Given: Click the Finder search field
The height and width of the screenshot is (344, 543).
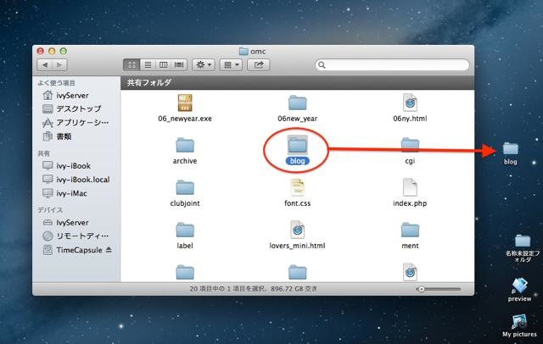Looking at the screenshot, I should click(x=391, y=64).
